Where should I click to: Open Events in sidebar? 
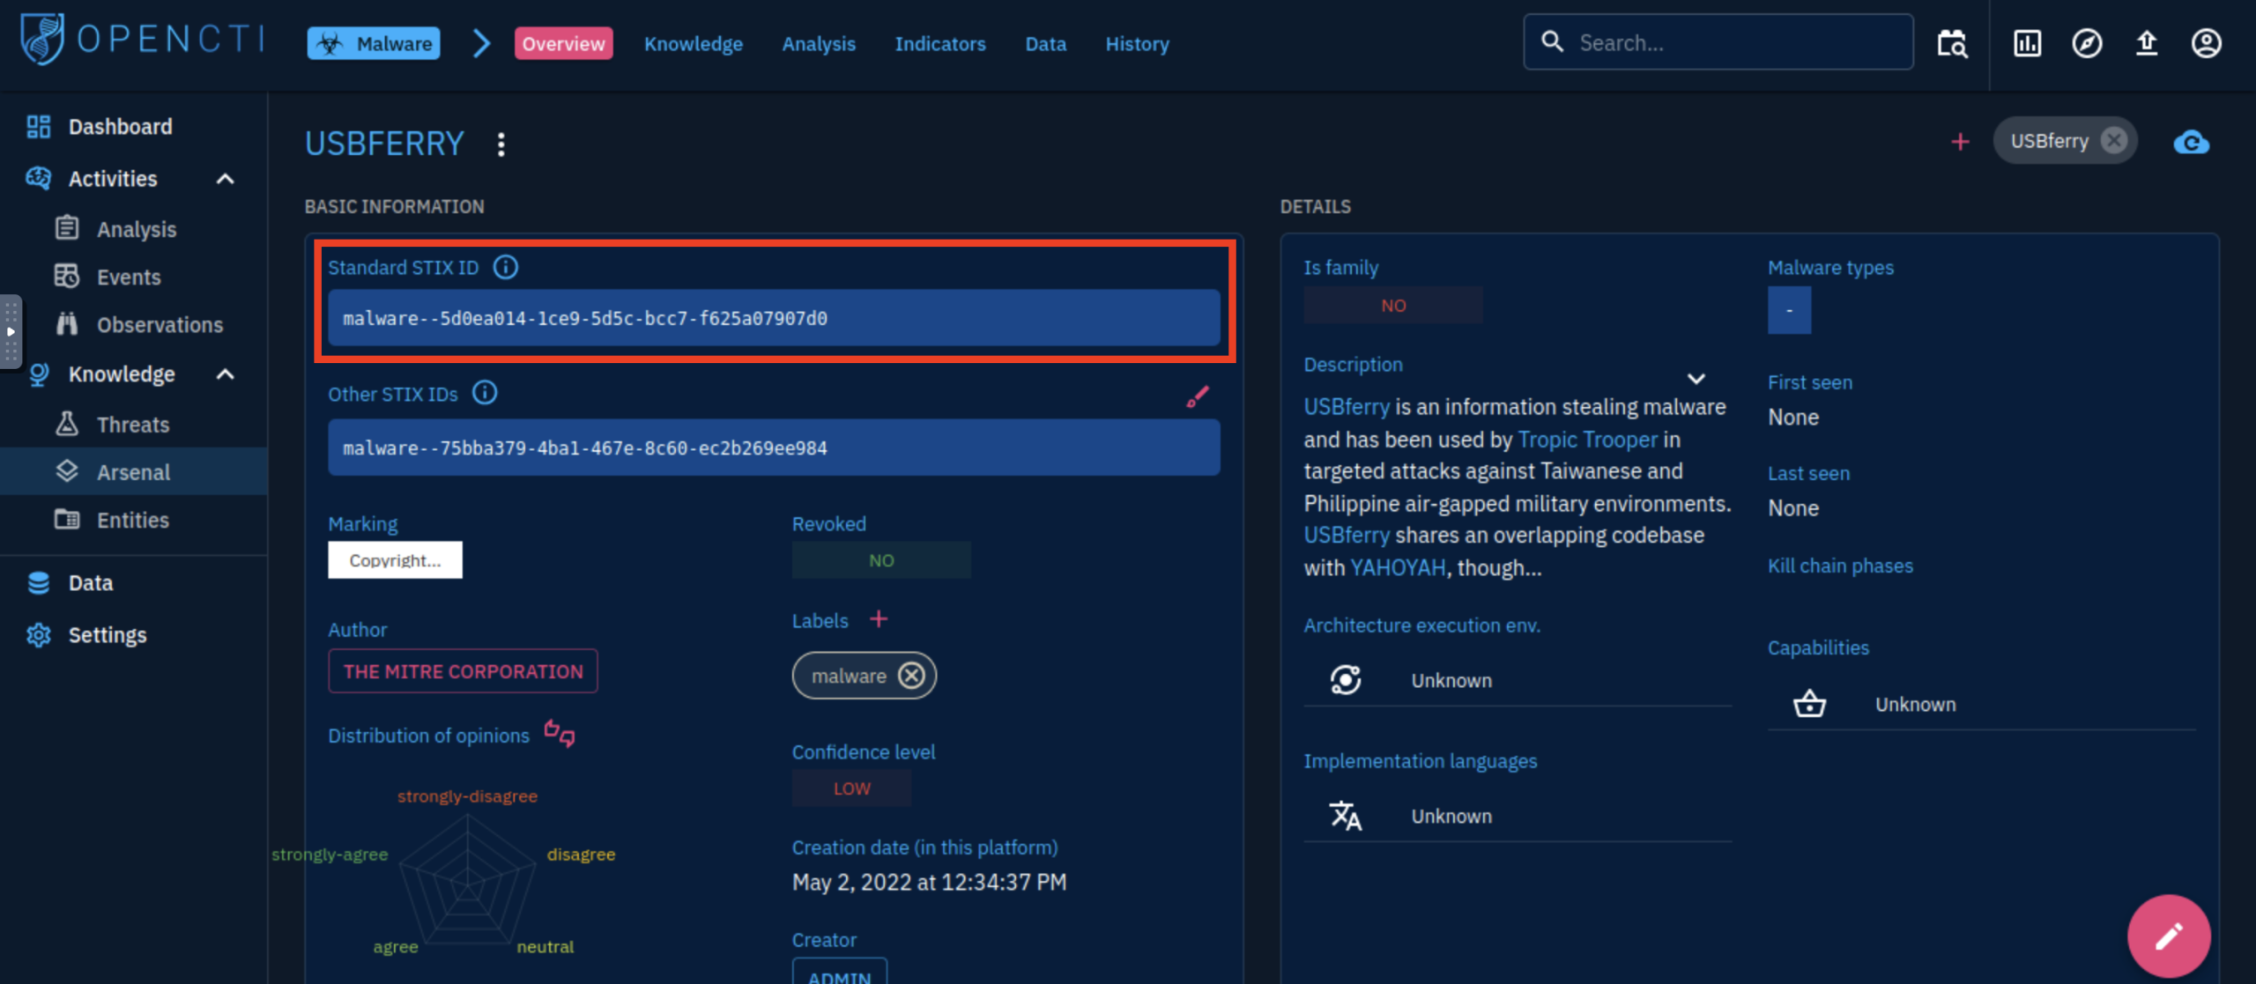[x=133, y=277]
